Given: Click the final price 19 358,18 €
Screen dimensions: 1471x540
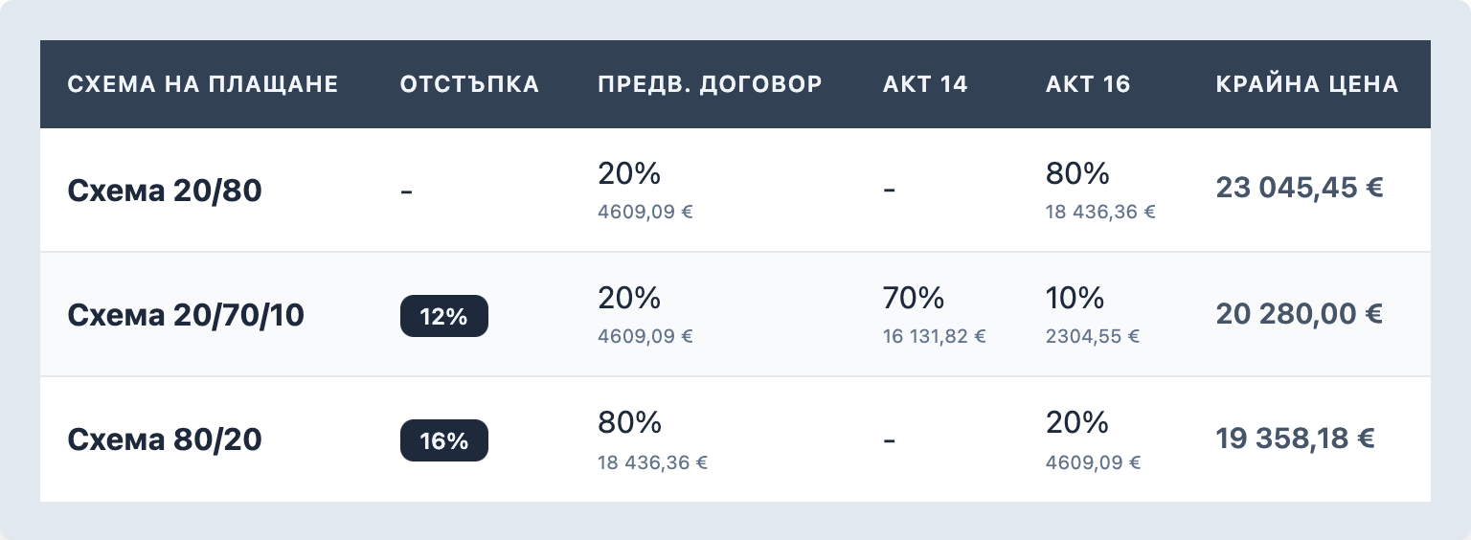Looking at the screenshot, I should (1295, 439).
